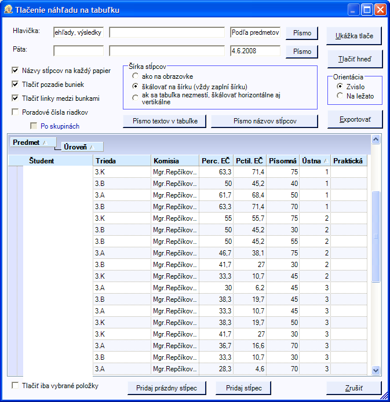
Task: Toggle Názvy stĺpcov na každý papier
Action: click(15, 70)
